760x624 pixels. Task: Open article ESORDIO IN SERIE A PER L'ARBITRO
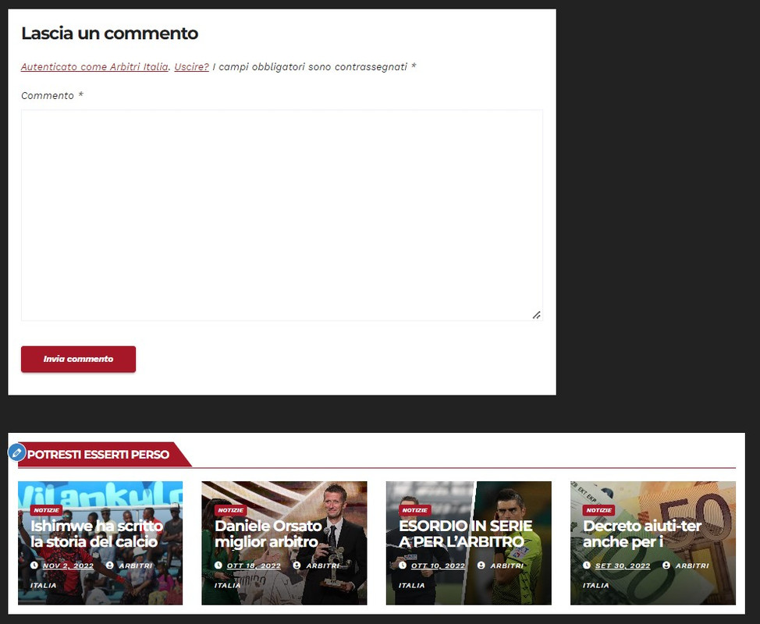[x=465, y=534]
